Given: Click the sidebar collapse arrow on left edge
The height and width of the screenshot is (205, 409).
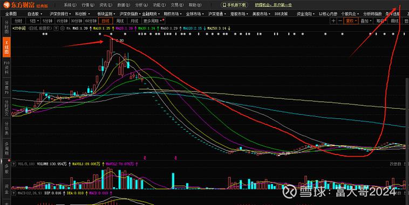Looking at the screenshot, I should coord(1,161).
